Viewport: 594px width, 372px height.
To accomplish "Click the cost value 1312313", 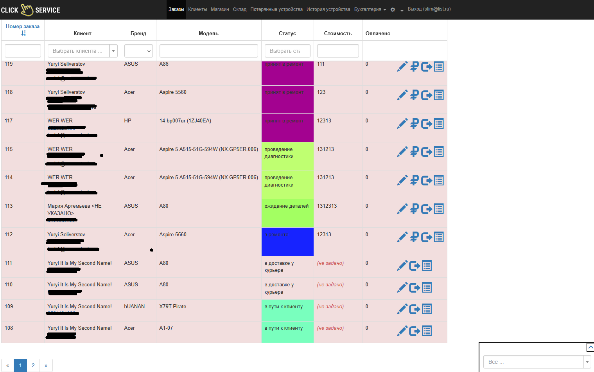I will coord(327,206).
